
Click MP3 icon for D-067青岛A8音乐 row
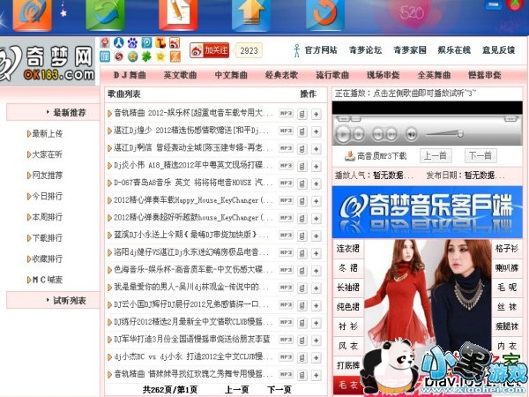(x=286, y=184)
